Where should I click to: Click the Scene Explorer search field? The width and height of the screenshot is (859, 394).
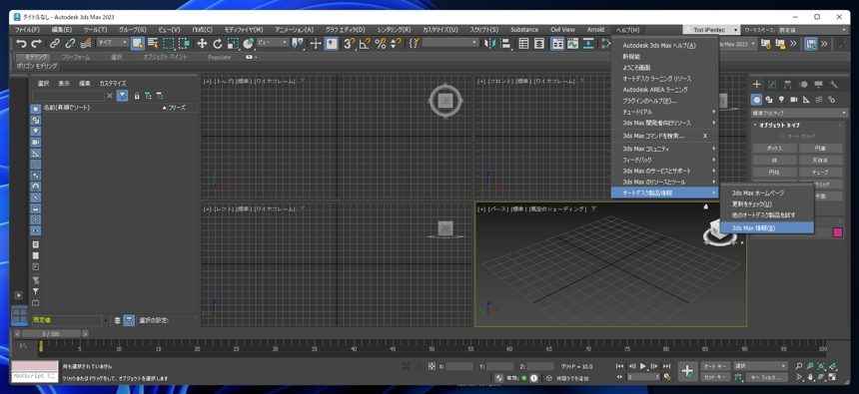point(68,96)
